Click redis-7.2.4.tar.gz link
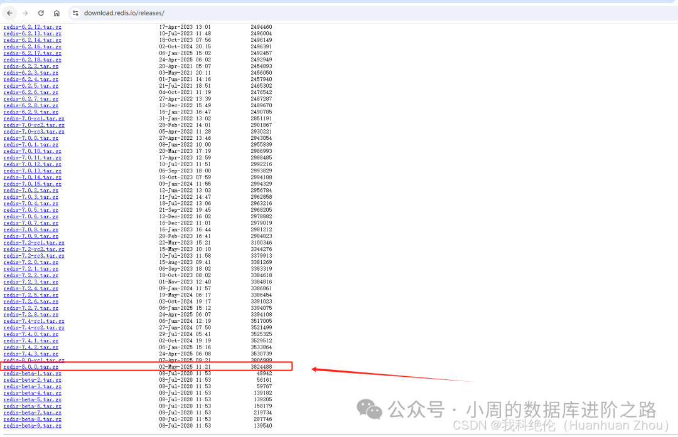Viewport: 678px width, 437px height. [x=31, y=288]
